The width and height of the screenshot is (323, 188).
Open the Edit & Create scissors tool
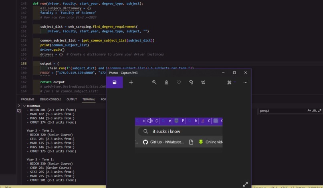229,82
